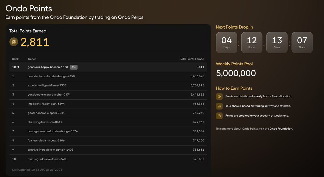Select trader intelligent-happy-path-3394

point(46,104)
